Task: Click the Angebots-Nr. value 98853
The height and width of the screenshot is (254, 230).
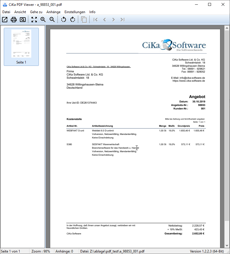Action: coord(202,105)
